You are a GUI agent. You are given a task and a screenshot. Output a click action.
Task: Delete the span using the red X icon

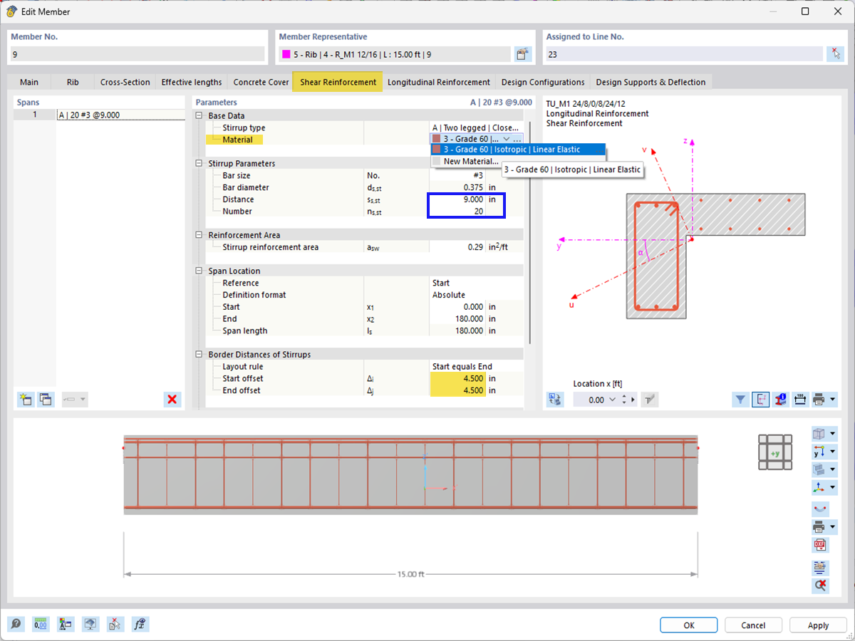[172, 399]
